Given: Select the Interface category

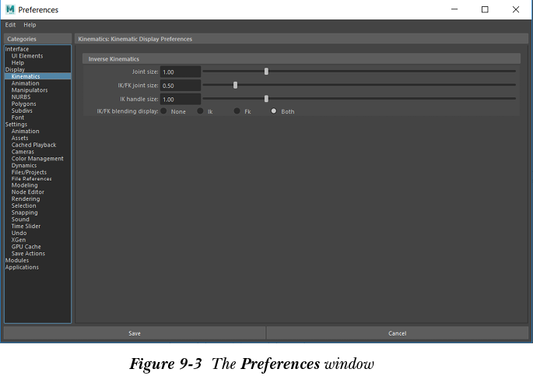Looking at the screenshot, I should (x=17, y=49).
